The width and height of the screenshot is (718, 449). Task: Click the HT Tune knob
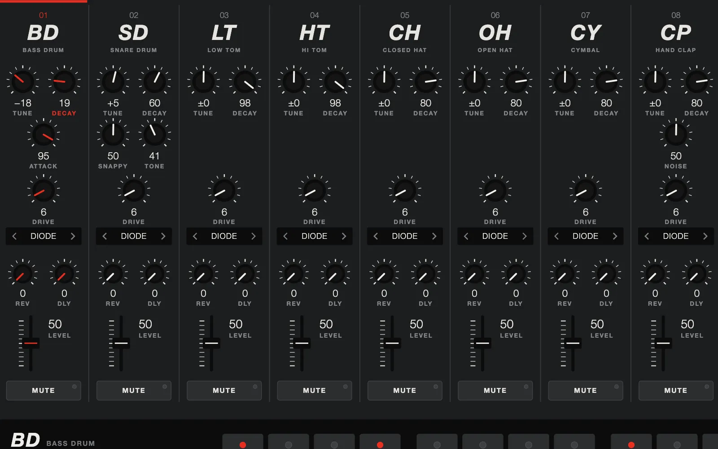pyautogui.click(x=294, y=82)
